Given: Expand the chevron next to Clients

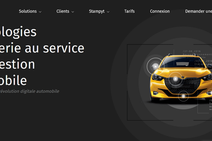Looking at the screenshot, I should (x=73, y=12).
